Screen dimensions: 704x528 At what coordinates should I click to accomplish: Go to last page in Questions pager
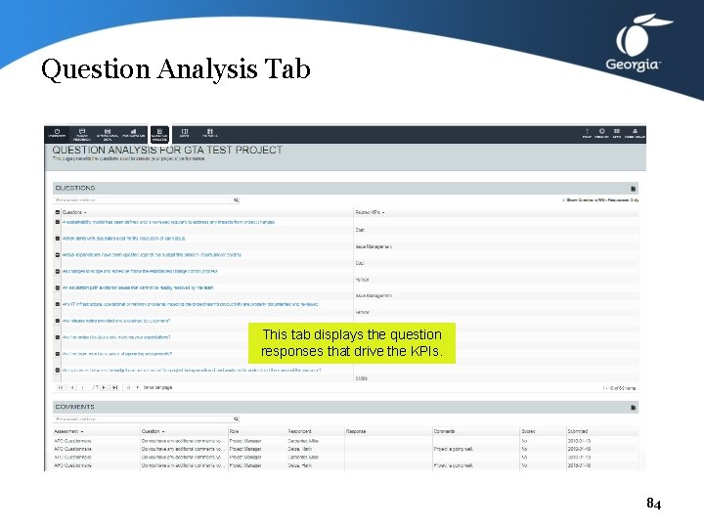click(115, 387)
